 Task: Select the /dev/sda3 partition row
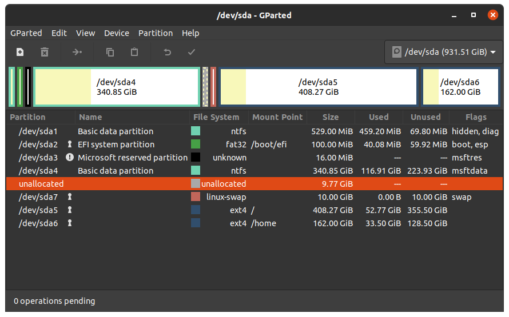[254, 158]
